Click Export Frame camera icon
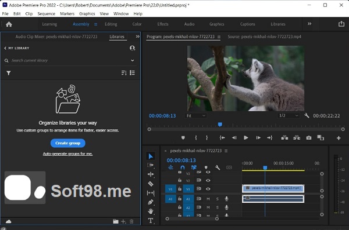349x230 pixels. tap(309, 138)
